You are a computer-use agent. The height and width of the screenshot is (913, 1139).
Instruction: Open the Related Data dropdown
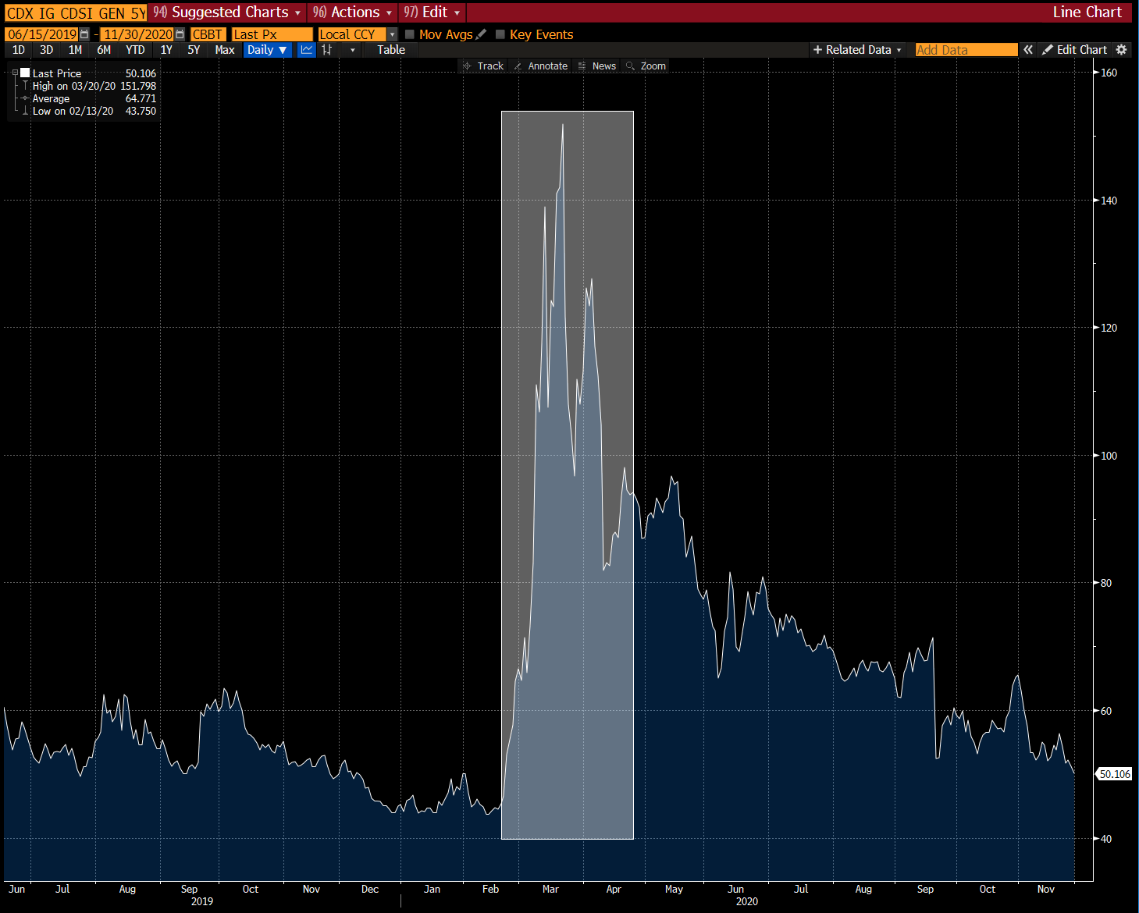tap(857, 49)
